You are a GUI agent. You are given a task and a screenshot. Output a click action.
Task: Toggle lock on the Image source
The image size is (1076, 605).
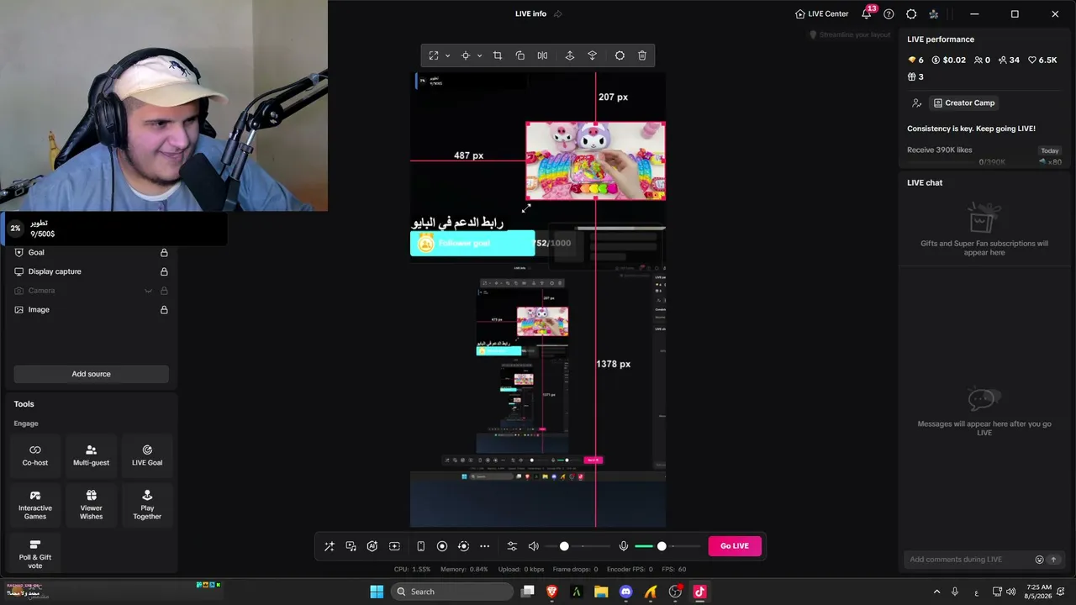[x=164, y=309]
